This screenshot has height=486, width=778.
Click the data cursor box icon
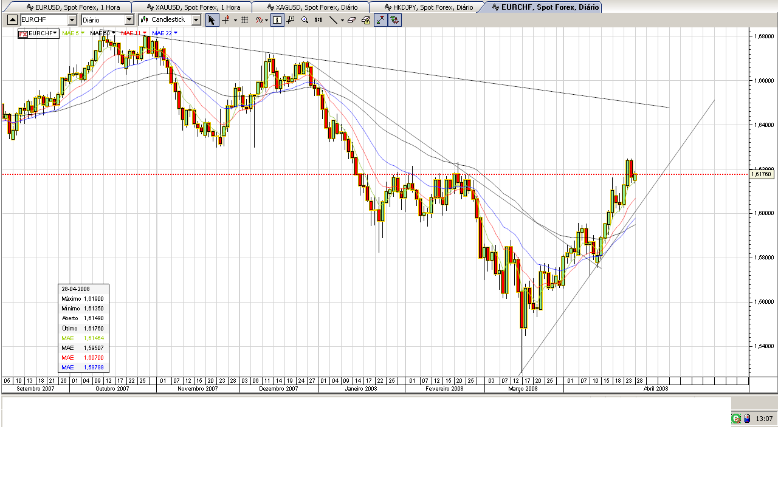click(x=291, y=20)
